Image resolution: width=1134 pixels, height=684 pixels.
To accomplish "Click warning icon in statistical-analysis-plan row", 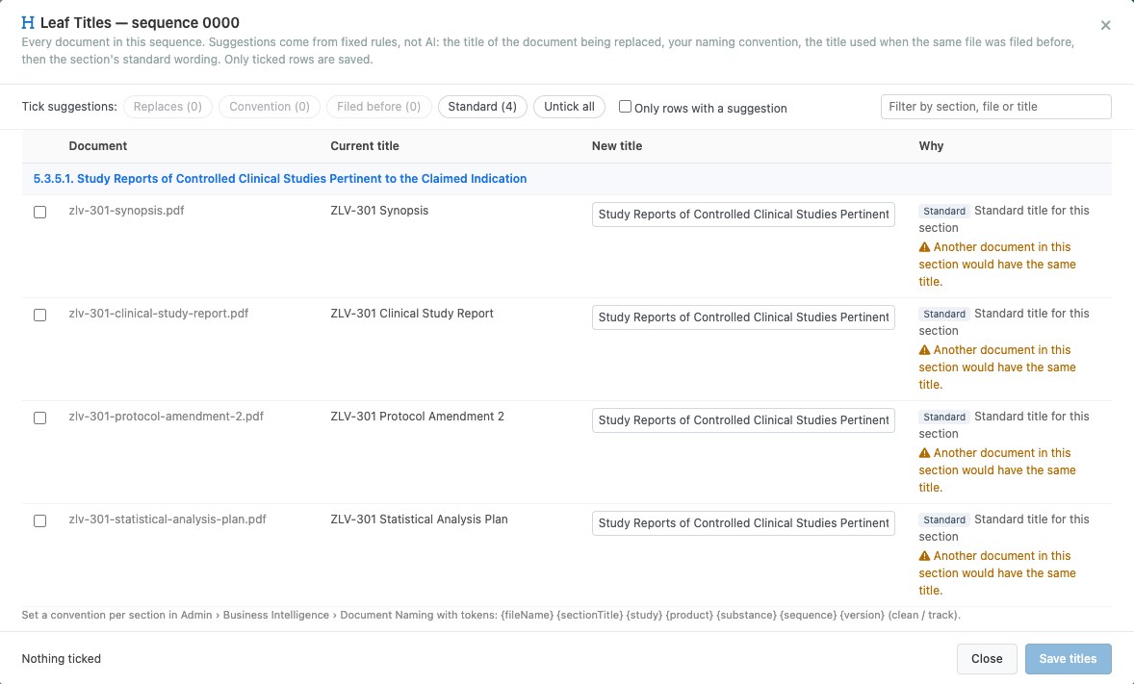I will click(924, 556).
